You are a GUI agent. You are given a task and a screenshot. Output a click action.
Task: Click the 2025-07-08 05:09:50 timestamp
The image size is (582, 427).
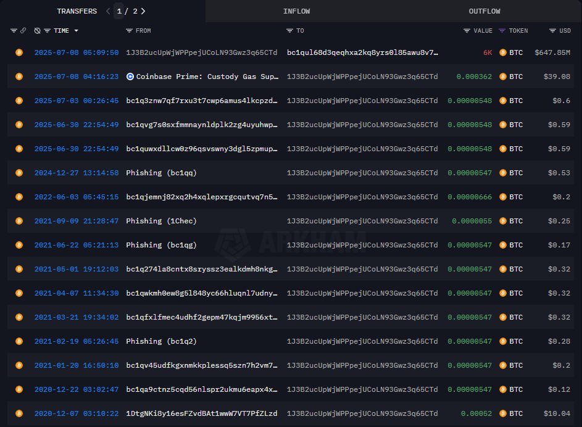(76, 52)
